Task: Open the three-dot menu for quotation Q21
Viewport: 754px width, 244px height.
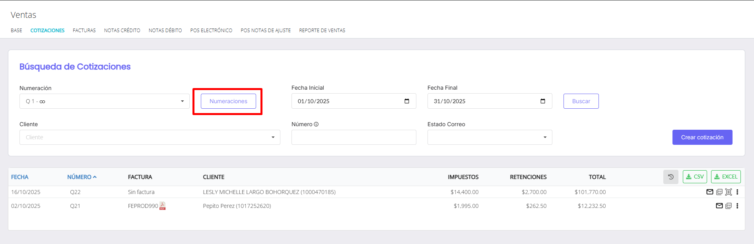Action: point(737,206)
